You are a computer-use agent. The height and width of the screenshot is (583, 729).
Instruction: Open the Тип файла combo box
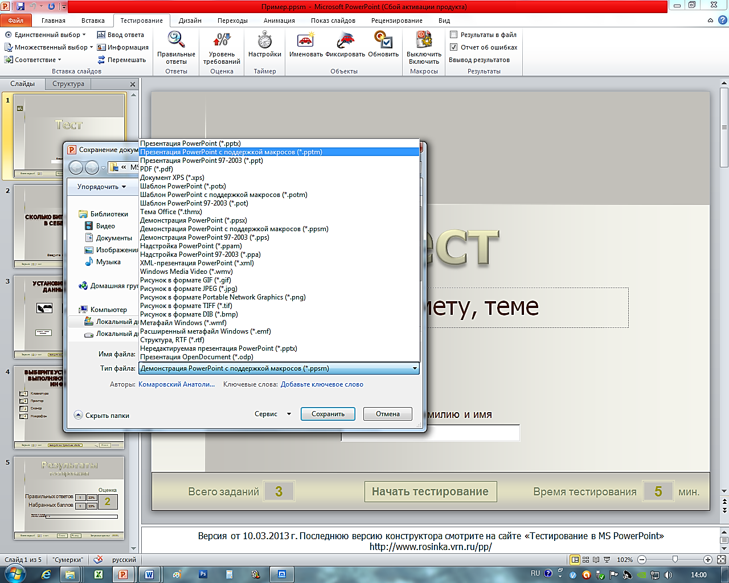tap(279, 368)
